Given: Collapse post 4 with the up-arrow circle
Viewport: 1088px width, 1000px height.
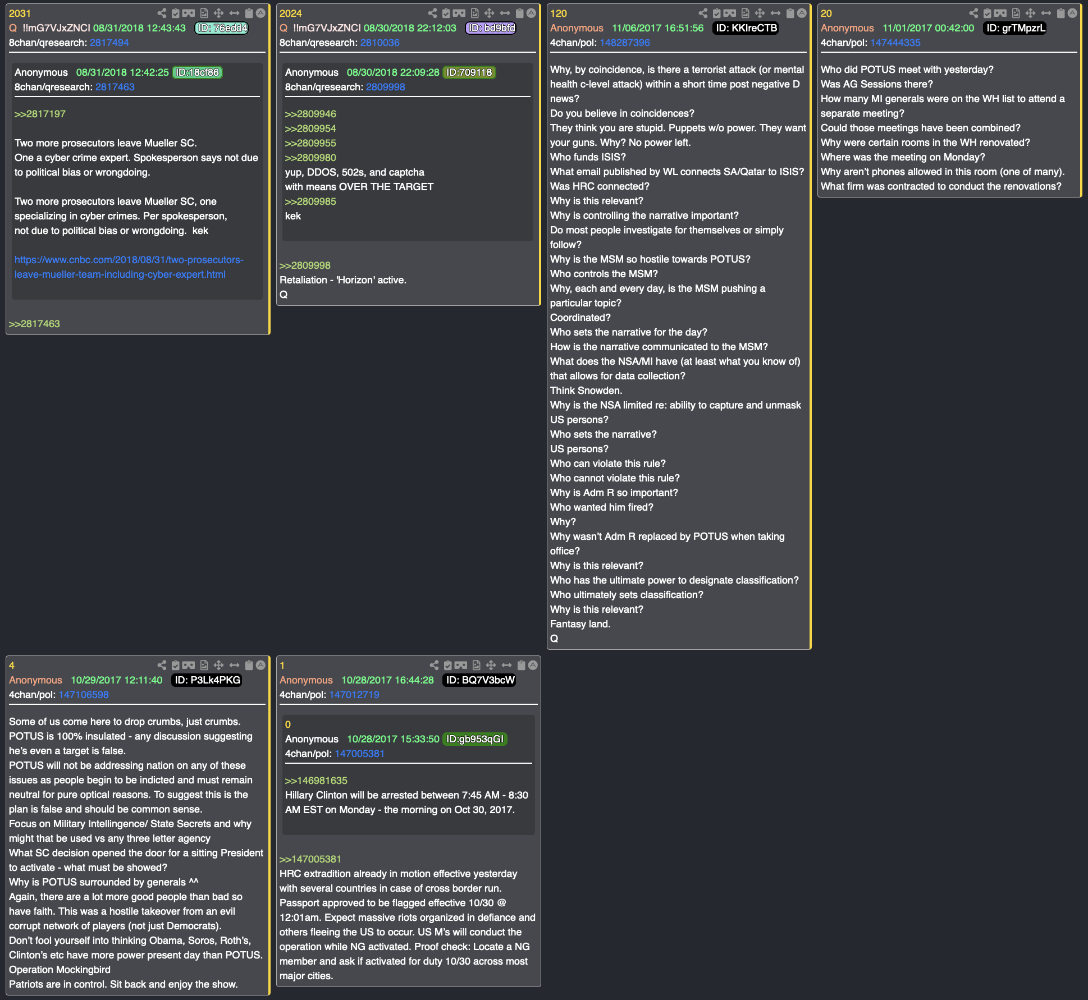Looking at the screenshot, I should point(260,665).
